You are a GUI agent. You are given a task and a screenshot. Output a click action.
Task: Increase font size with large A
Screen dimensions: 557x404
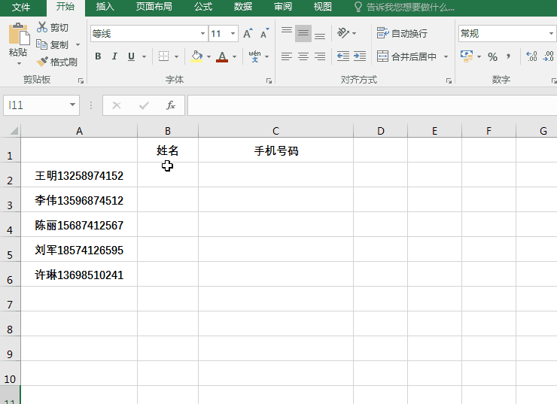point(248,34)
